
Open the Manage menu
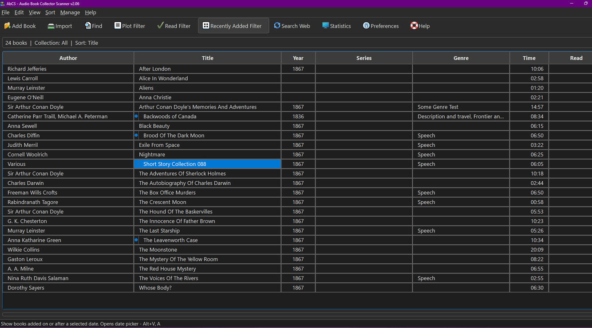70,12
